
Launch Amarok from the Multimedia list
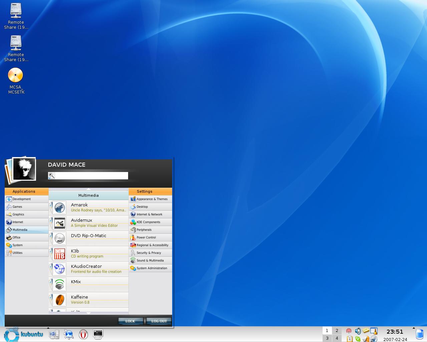88,207
